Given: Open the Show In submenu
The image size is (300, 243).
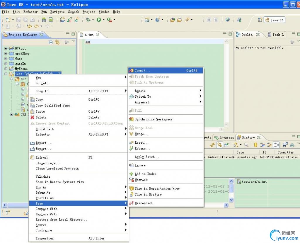Looking at the screenshot, I should (x=79, y=91).
